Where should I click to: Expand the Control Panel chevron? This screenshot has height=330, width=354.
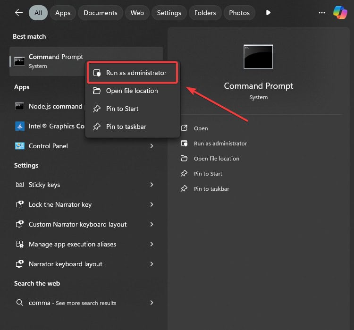(x=152, y=146)
